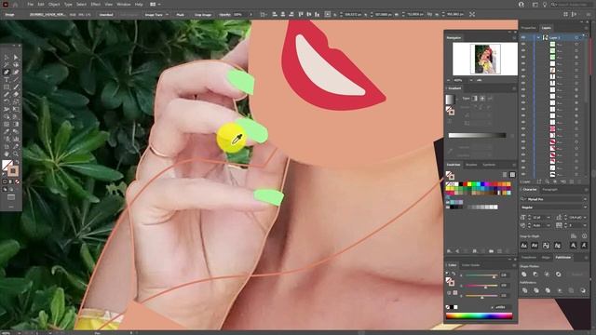This screenshot has height=335, width=596.
Task: Click the Navigator preview thumbnail
Action: click(485, 59)
